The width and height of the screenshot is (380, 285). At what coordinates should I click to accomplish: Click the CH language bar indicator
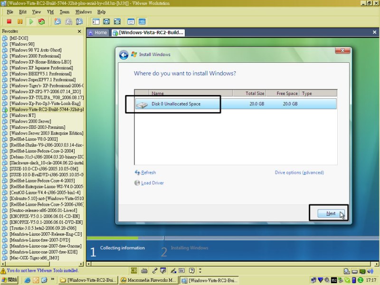(134, 270)
